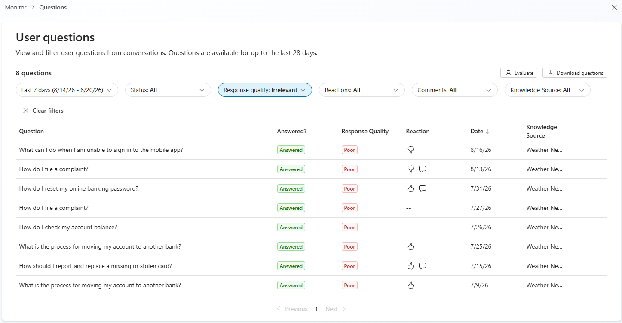Open the 8/13/26 "How do I file a complaint?" question
622x323 pixels.
54,169
